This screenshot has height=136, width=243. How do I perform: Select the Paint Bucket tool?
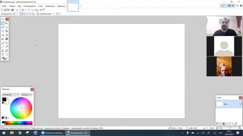3,39
